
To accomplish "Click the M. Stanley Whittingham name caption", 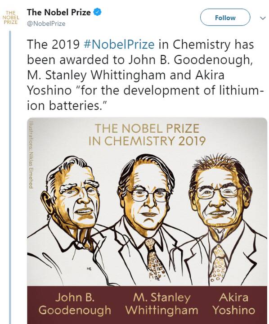I will pyautogui.click(x=161, y=304).
